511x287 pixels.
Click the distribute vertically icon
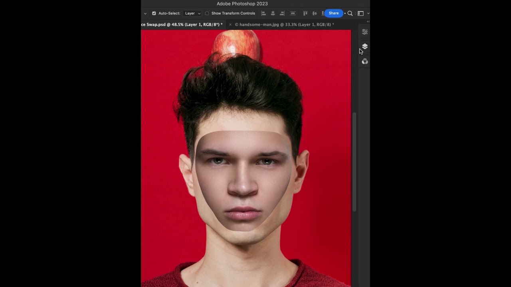click(293, 14)
